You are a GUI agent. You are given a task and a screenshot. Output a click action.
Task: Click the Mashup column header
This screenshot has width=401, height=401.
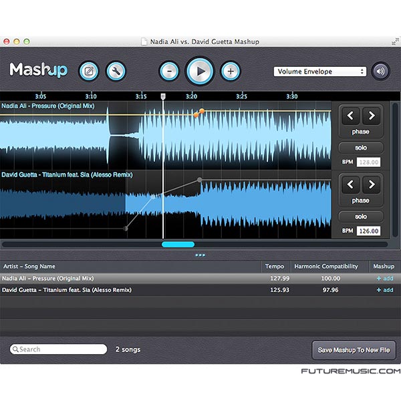click(384, 267)
